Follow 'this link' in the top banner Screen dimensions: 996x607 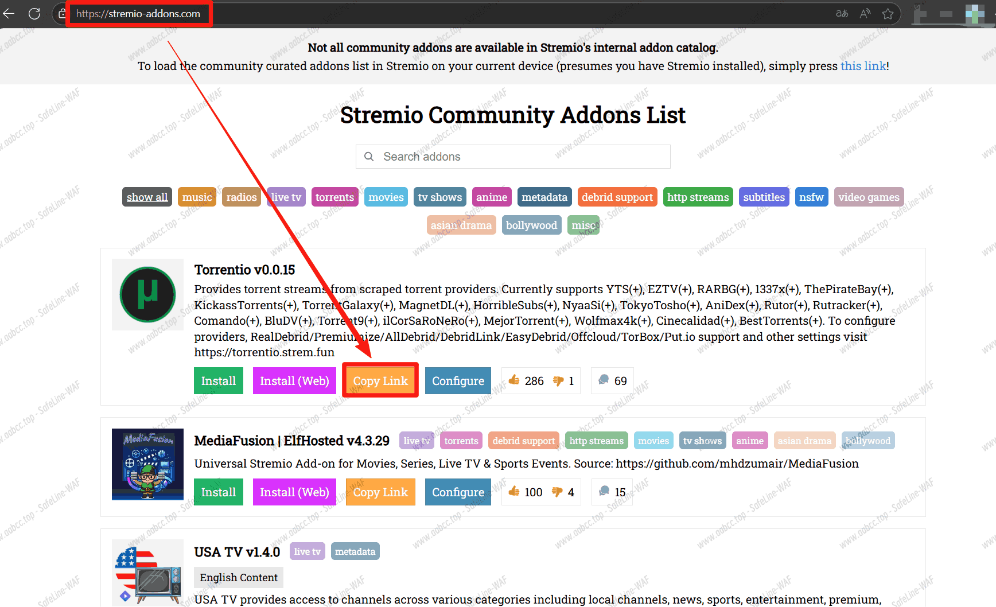(x=863, y=66)
